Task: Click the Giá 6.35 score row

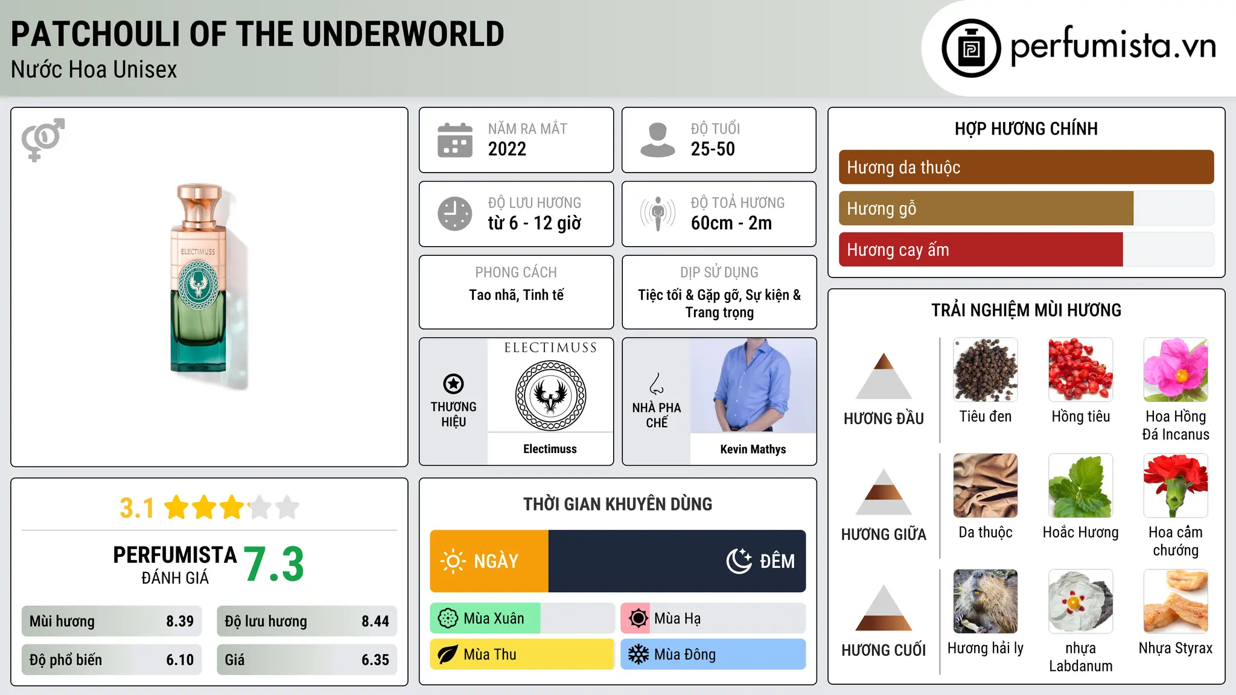Action: coord(307,659)
